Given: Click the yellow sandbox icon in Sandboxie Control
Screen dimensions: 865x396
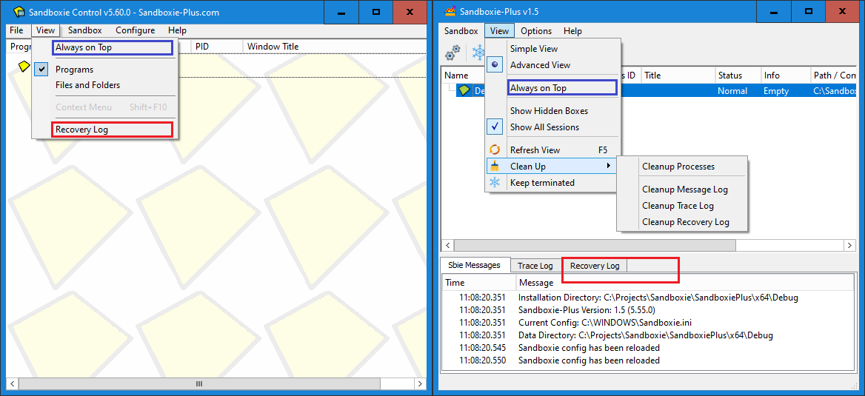Looking at the screenshot, I should point(24,67).
